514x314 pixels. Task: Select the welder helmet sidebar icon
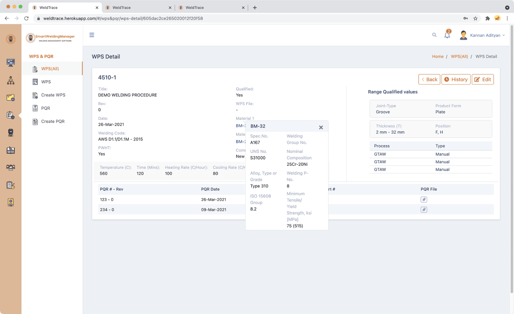tap(11, 133)
